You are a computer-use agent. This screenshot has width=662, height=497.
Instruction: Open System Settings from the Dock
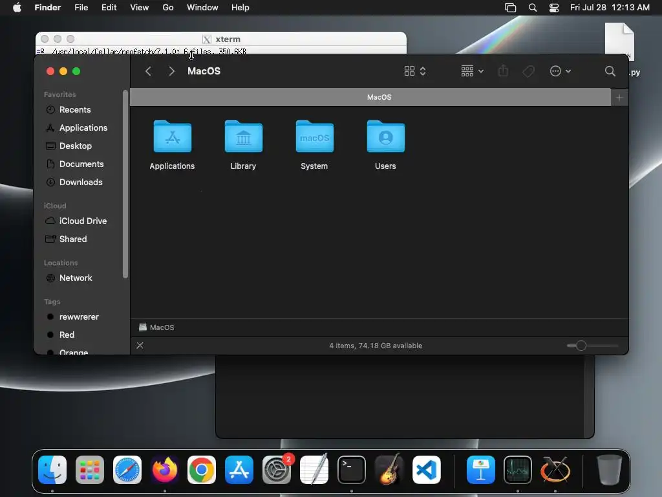pyautogui.click(x=277, y=470)
